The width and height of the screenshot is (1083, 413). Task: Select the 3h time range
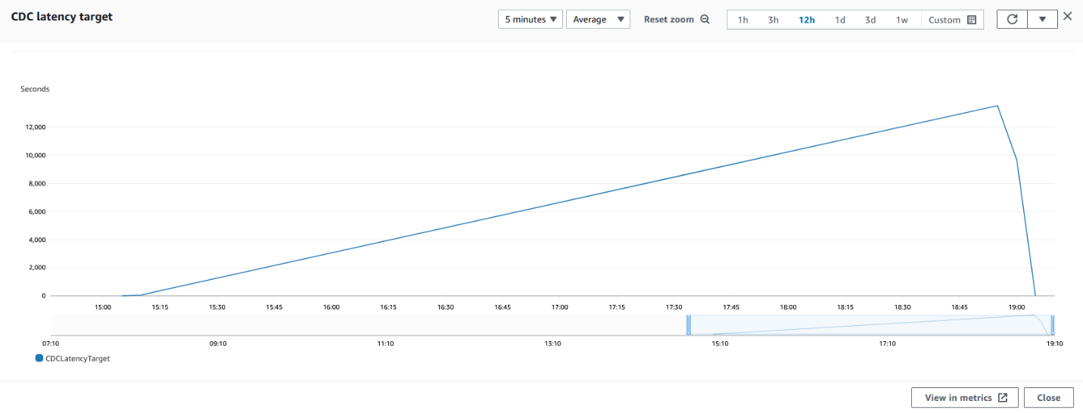click(x=773, y=20)
